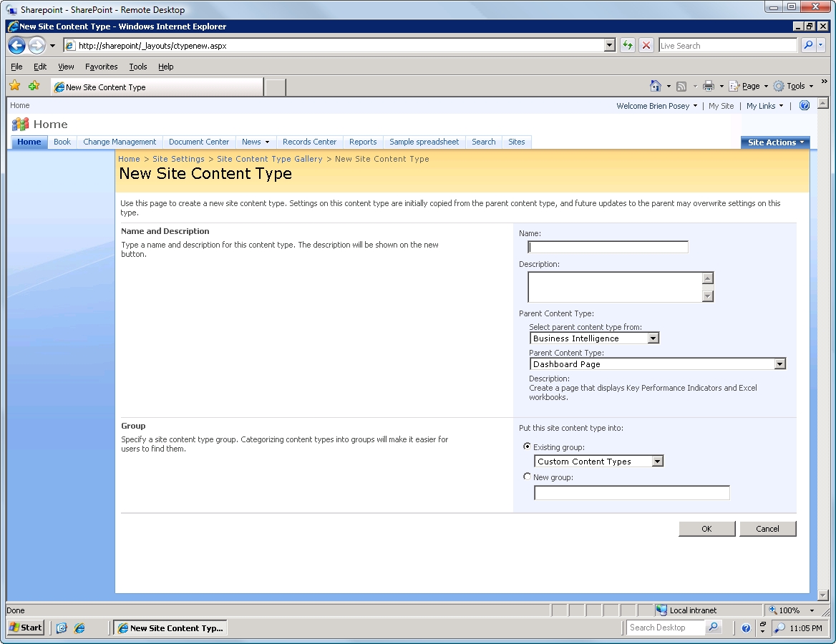Screen dimensions: 836x644
Task: Expand the Business Intelligence parent source dropdown
Action: coord(653,338)
